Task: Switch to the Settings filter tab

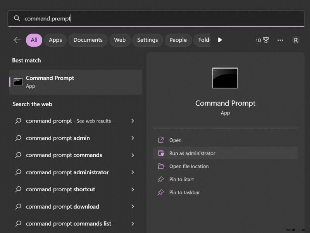Action: (x=147, y=40)
